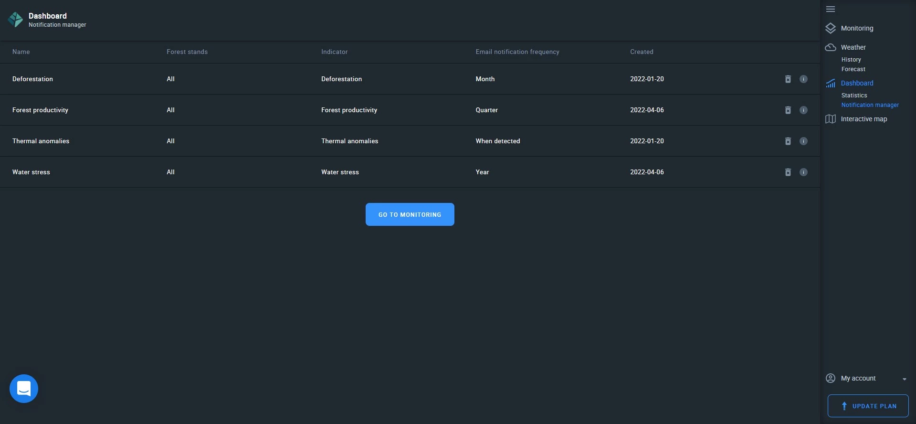Image resolution: width=916 pixels, height=424 pixels.
Task: Open the chat support widget
Action: [24, 389]
